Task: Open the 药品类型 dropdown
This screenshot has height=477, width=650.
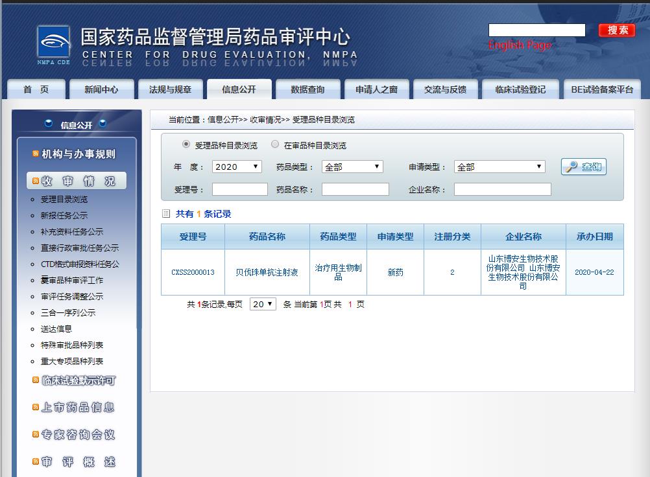Action: pos(352,167)
